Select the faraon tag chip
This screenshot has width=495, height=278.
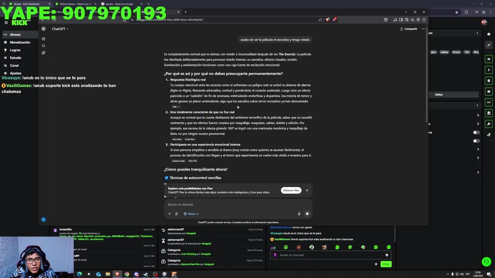456,52
